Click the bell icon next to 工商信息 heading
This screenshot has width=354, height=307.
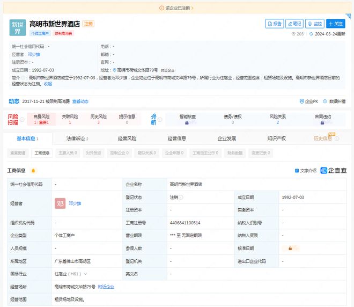pyautogui.click(x=33, y=171)
